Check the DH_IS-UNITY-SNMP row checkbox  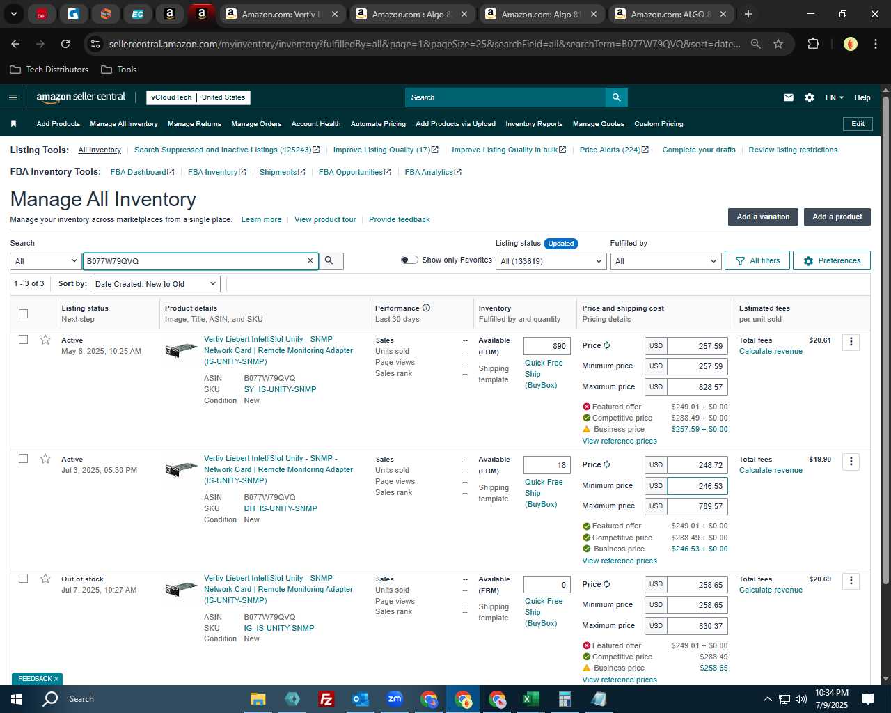23,459
